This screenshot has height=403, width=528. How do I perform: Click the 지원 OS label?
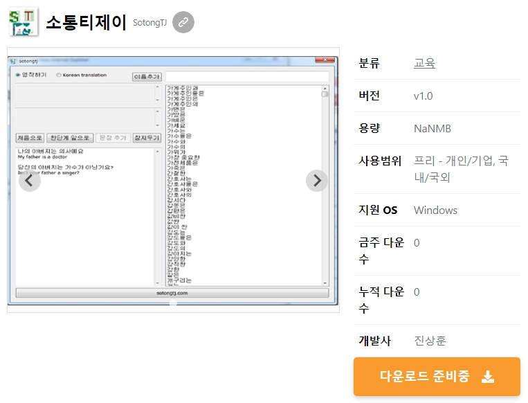[378, 210]
